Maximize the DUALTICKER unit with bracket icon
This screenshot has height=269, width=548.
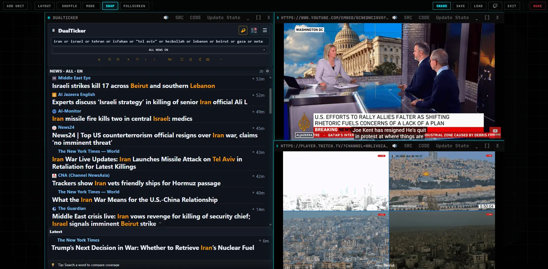pyautogui.click(x=258, y=18)
